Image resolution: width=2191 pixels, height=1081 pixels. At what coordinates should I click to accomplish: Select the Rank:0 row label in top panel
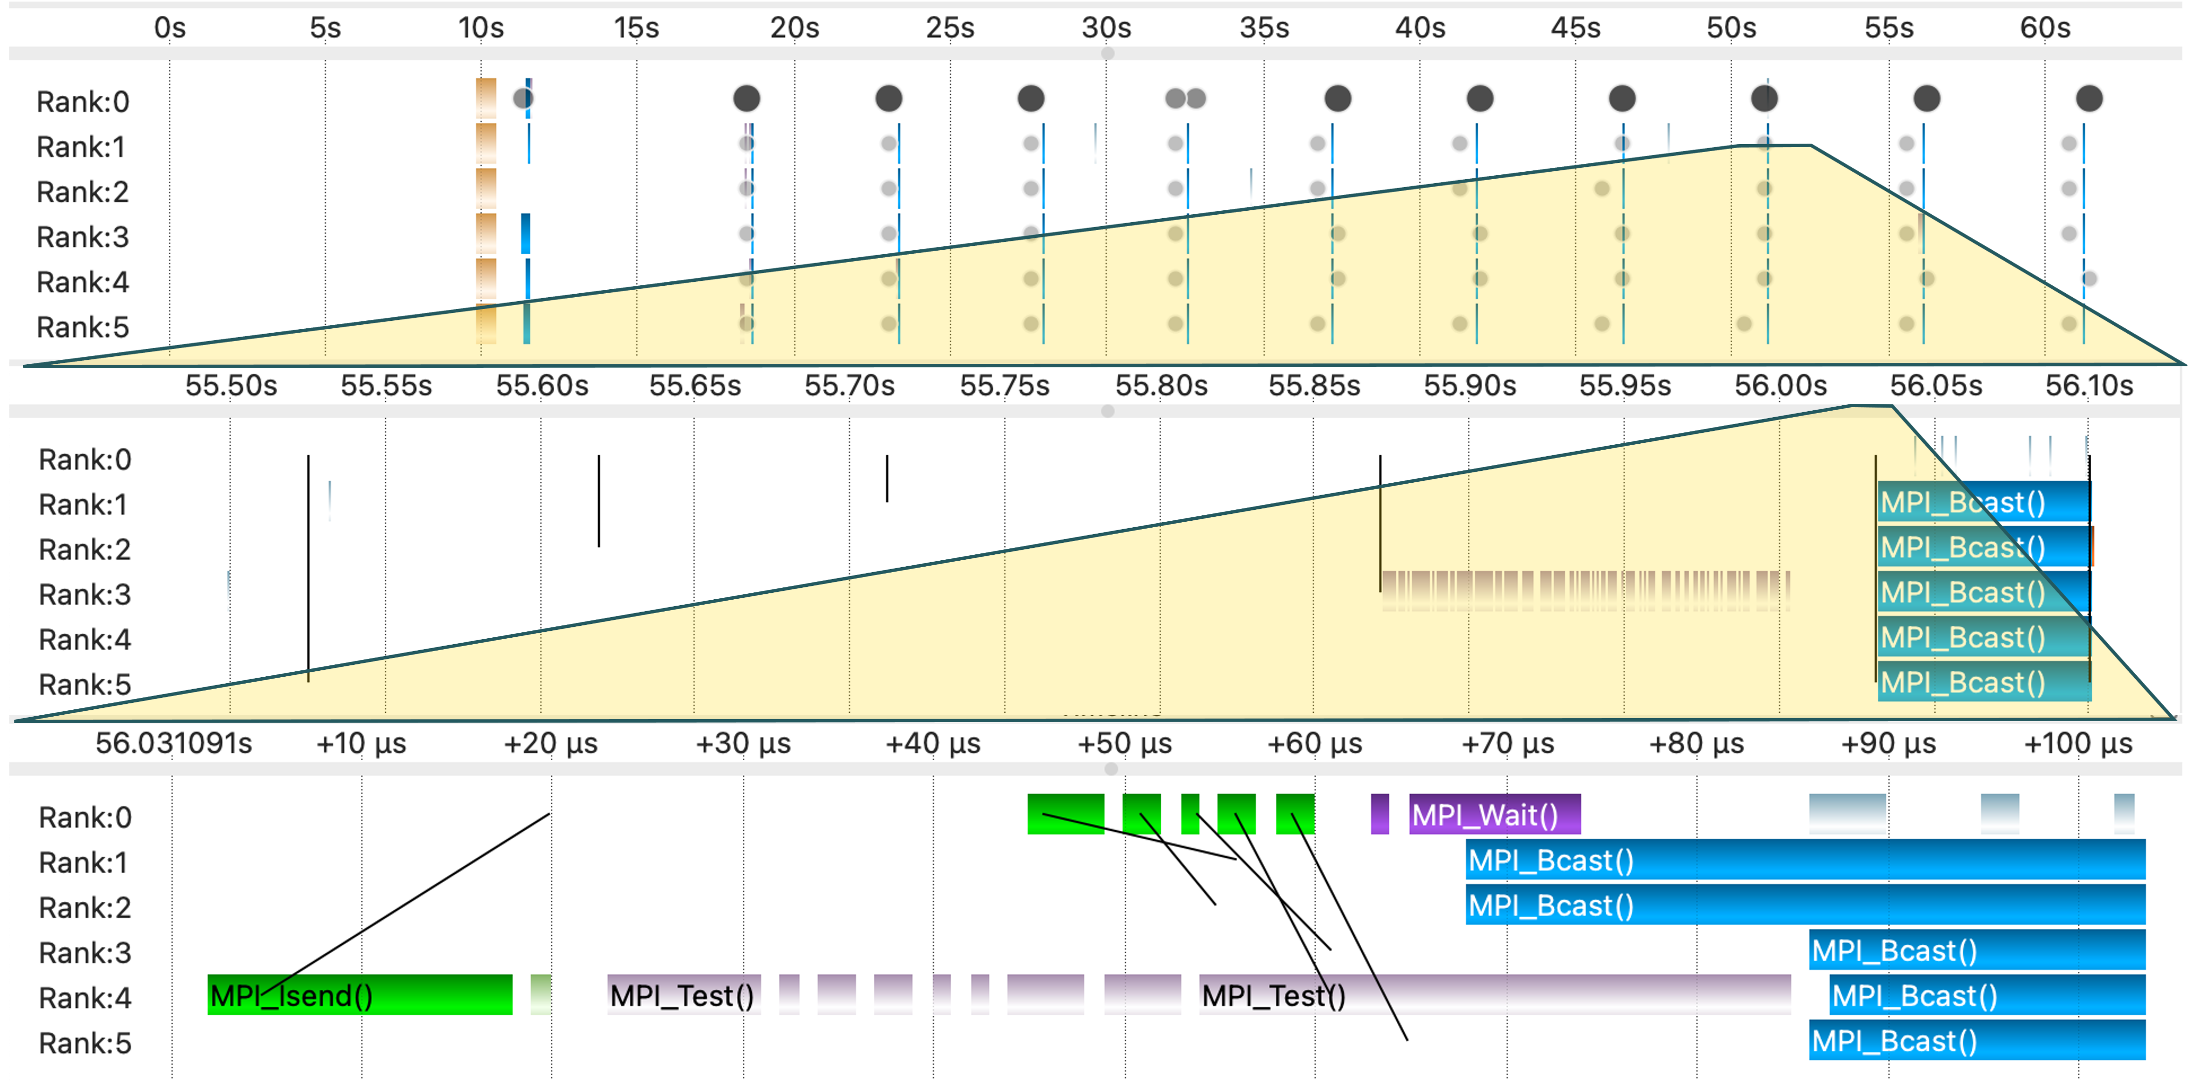tap(82, 102)
